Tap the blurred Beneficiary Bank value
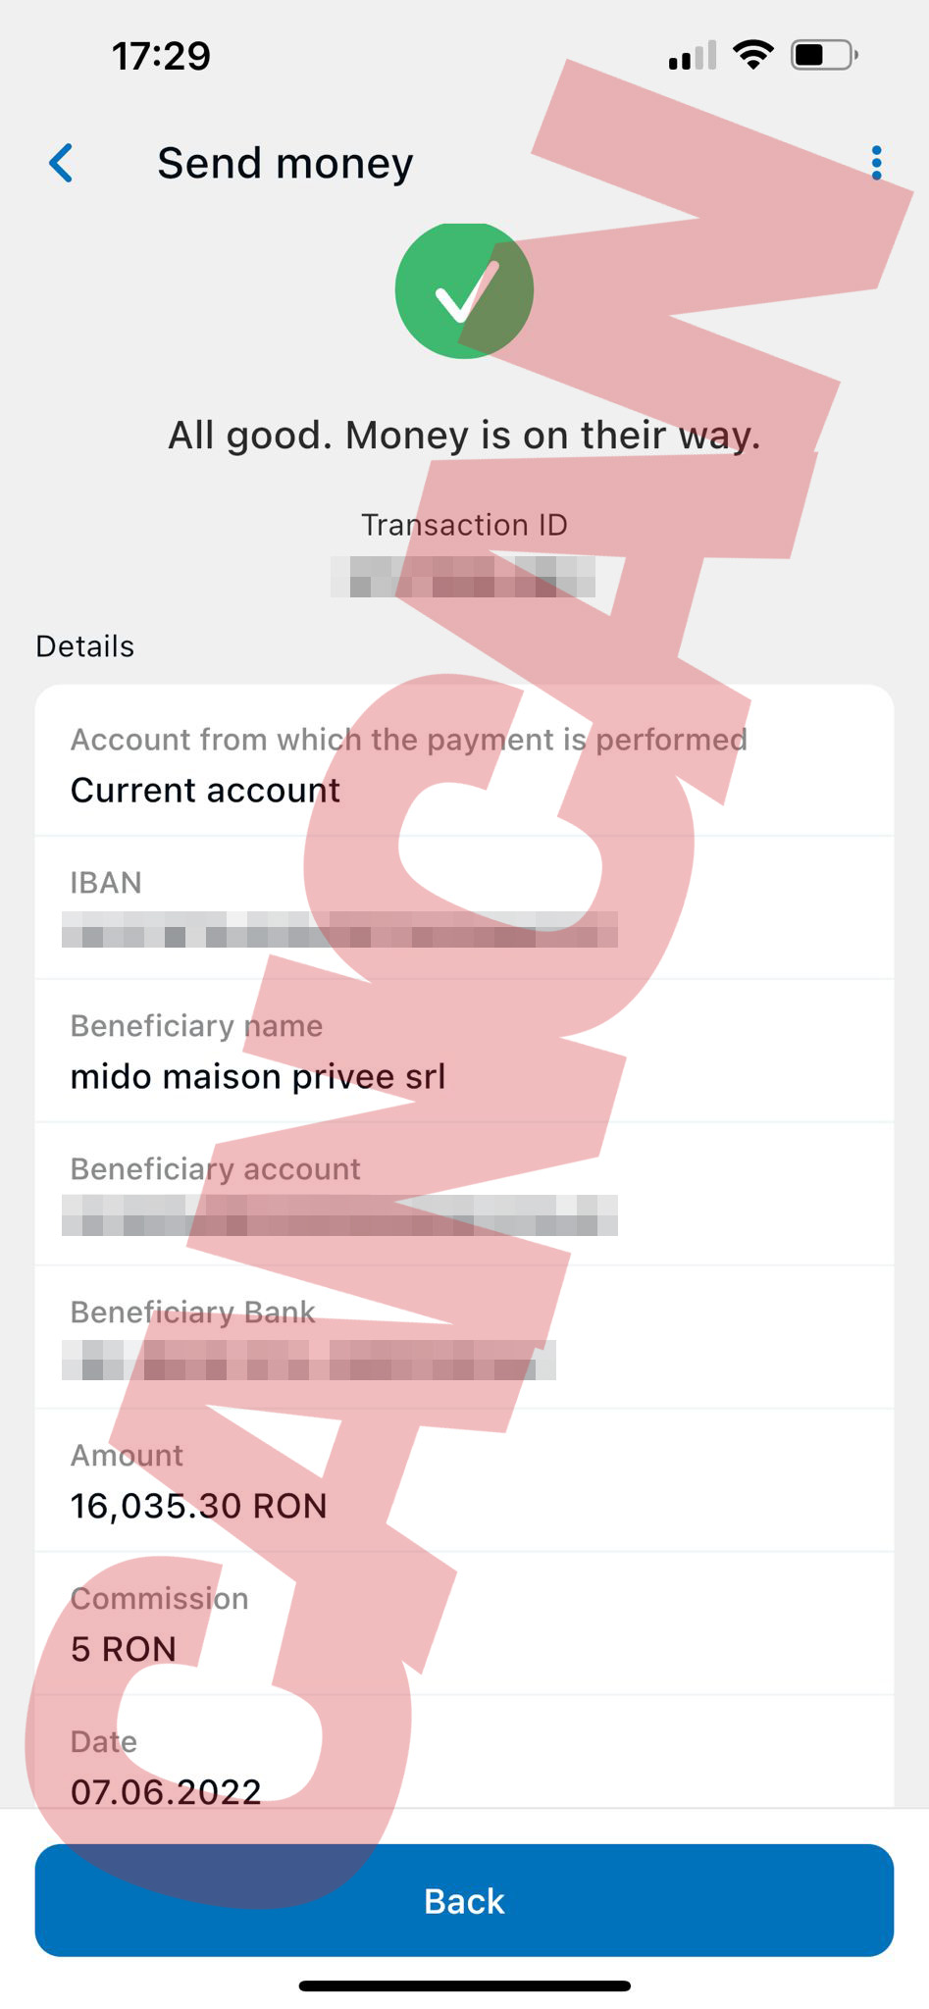Screen dimensions: 929x2009 point(309,1360)
